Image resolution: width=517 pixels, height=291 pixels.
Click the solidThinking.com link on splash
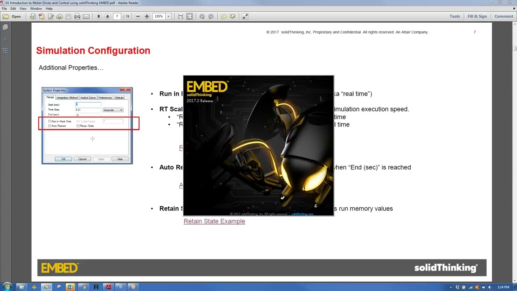[302, 214]
